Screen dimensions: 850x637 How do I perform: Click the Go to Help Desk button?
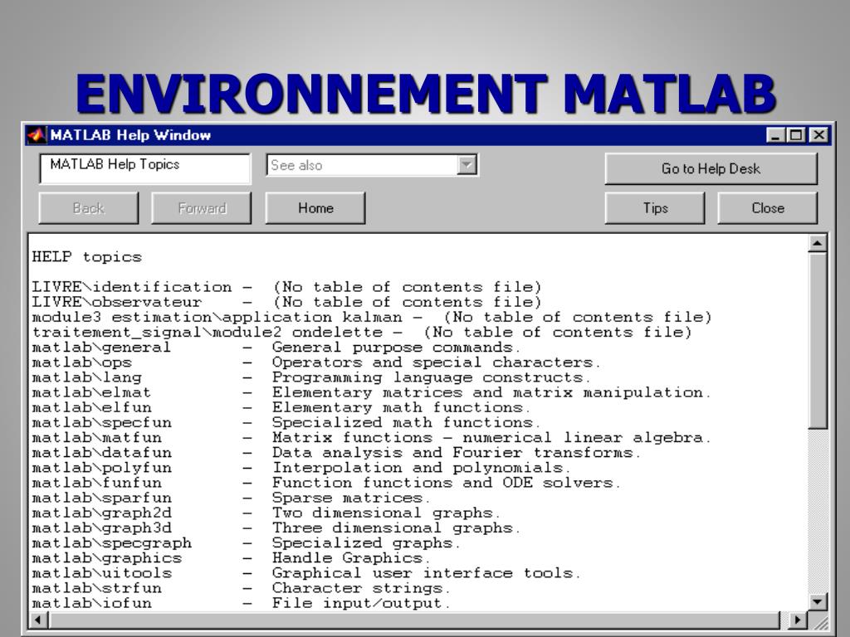tap(711, 168)
